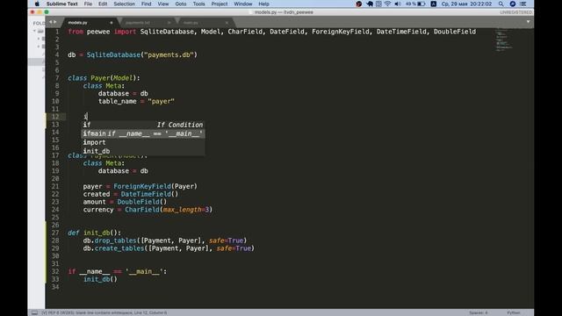Go to next tab with right arrow
562x316 pixels.
(x=54, y=22)
